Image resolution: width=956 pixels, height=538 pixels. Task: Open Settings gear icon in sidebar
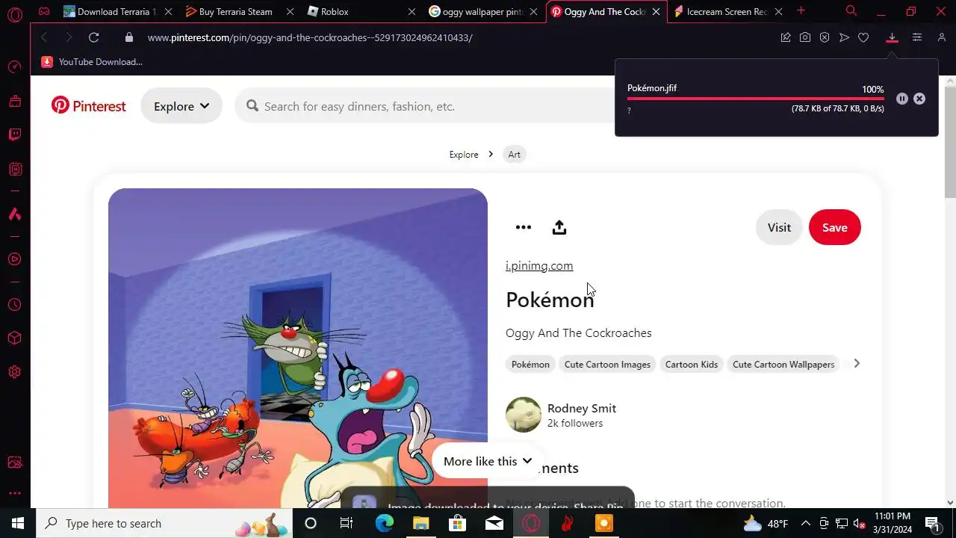pyautogui.click(x=14, y=372)
